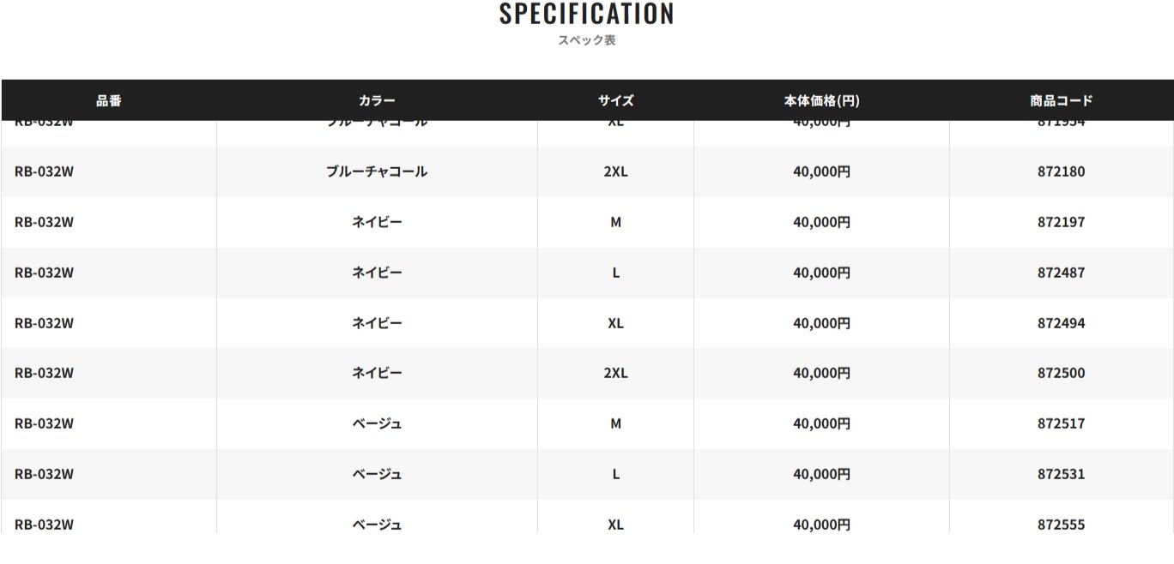This screenshot has width=1174, height=564.
Task: Select the 本体価格(円) column header
Action: (821, 100)
